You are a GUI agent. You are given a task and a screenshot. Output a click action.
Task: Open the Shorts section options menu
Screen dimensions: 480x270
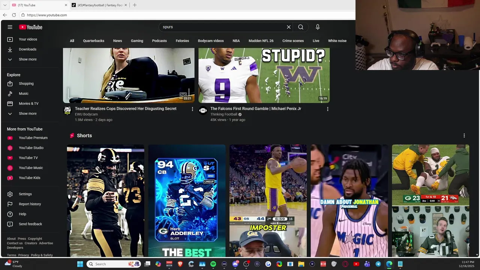tap(464, 135)
